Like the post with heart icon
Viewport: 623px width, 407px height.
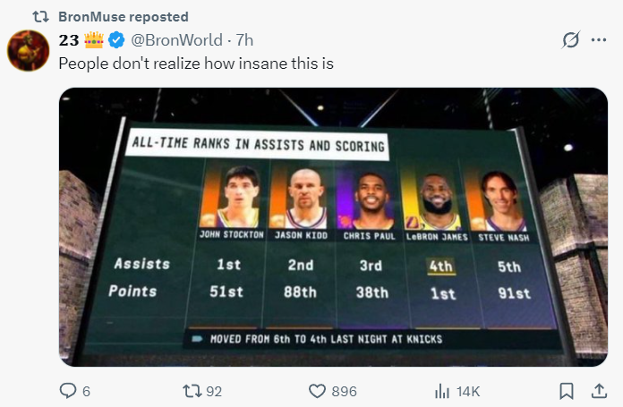click(317, 391)
